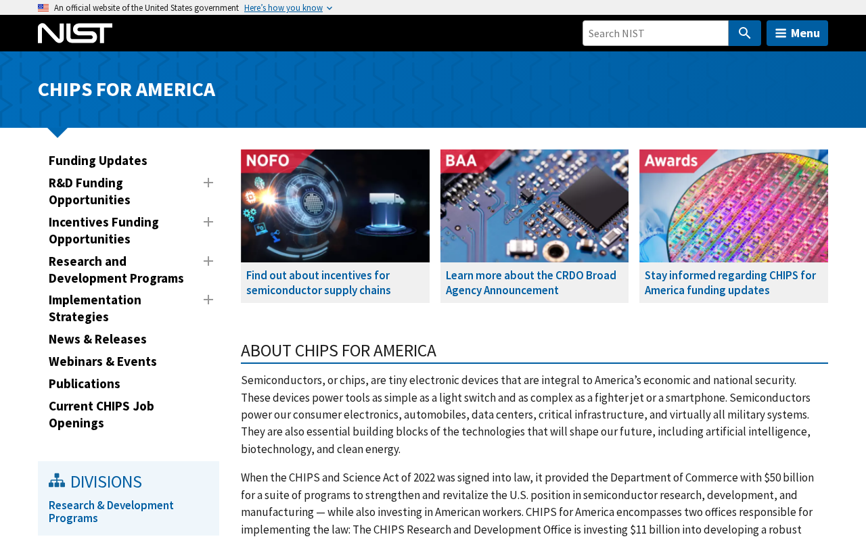Click the NOFO thumbnail image
Image resolution: width=866 pixels, height=541 pixels.
[335, 206]
